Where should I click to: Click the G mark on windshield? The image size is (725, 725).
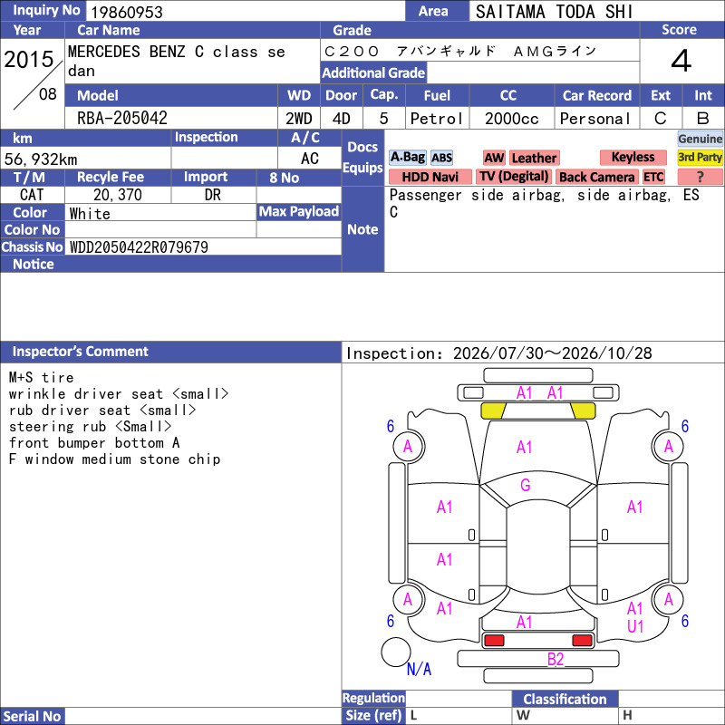tap(526, 485)
